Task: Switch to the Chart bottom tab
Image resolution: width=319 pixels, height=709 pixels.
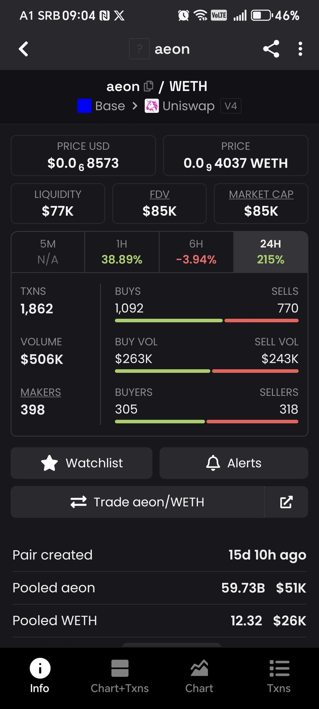Action: click(x=199, y=676)
